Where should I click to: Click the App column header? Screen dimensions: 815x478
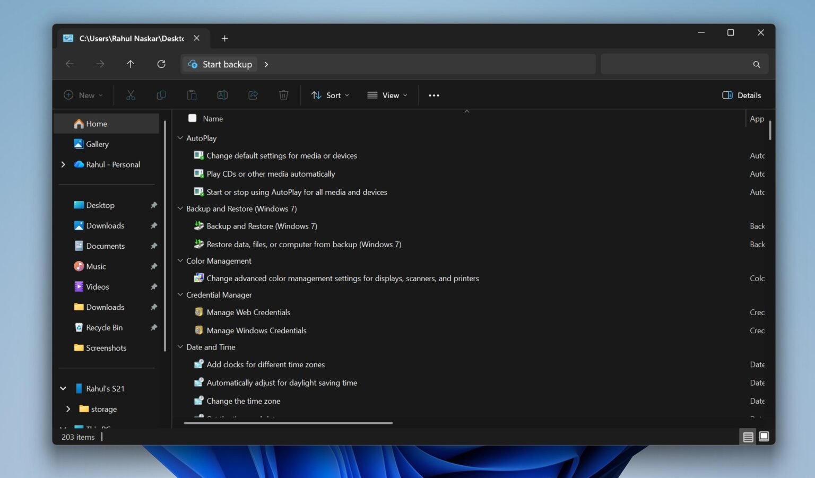click(757, 119)
